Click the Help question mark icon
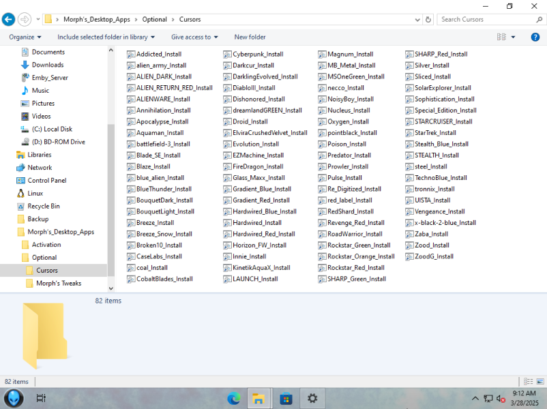The width and height of the screenshot is (547, 409). click(x=535, y=37)
